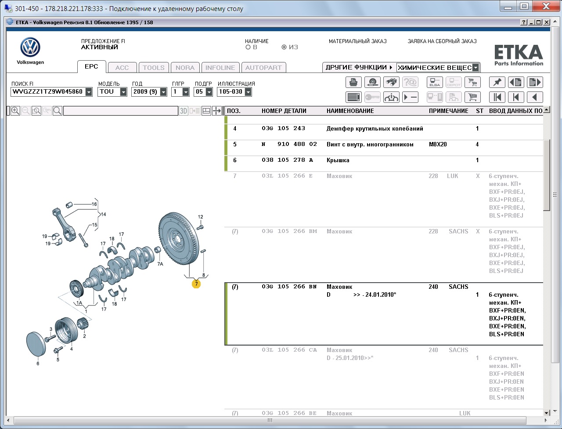Click the remote desktop title bar icon
The width and height of the screenshot is (562, 429).
point(8,8)
